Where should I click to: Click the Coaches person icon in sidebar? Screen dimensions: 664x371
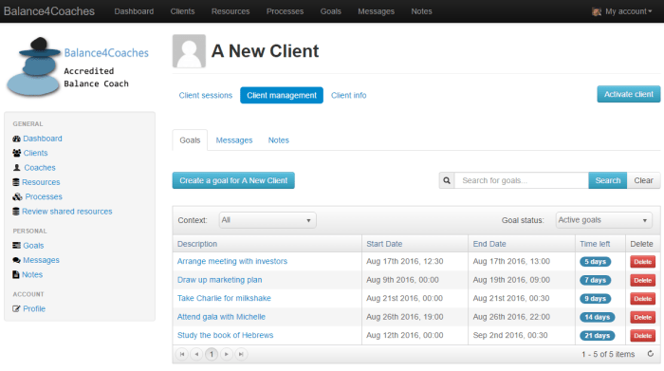click(x=16, y=168)
